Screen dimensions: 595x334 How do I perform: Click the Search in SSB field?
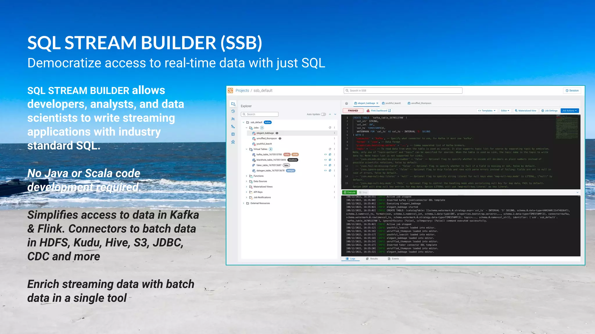tap(403, 90)
